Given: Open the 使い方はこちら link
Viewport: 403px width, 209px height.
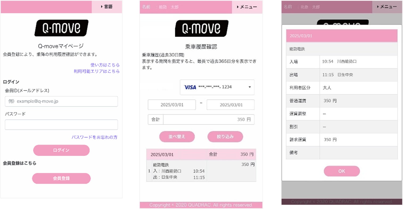Looking at the screenshot, I should click(x=105, y=65).
